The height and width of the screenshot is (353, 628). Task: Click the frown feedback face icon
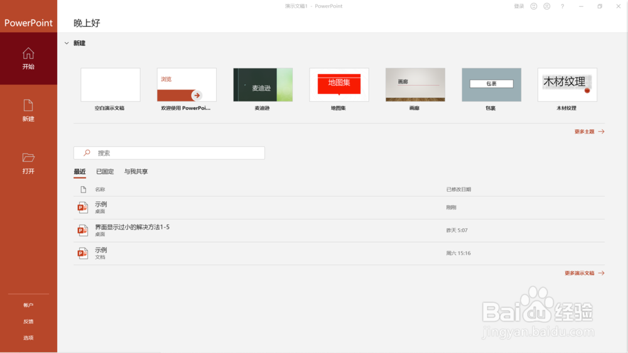547,6
